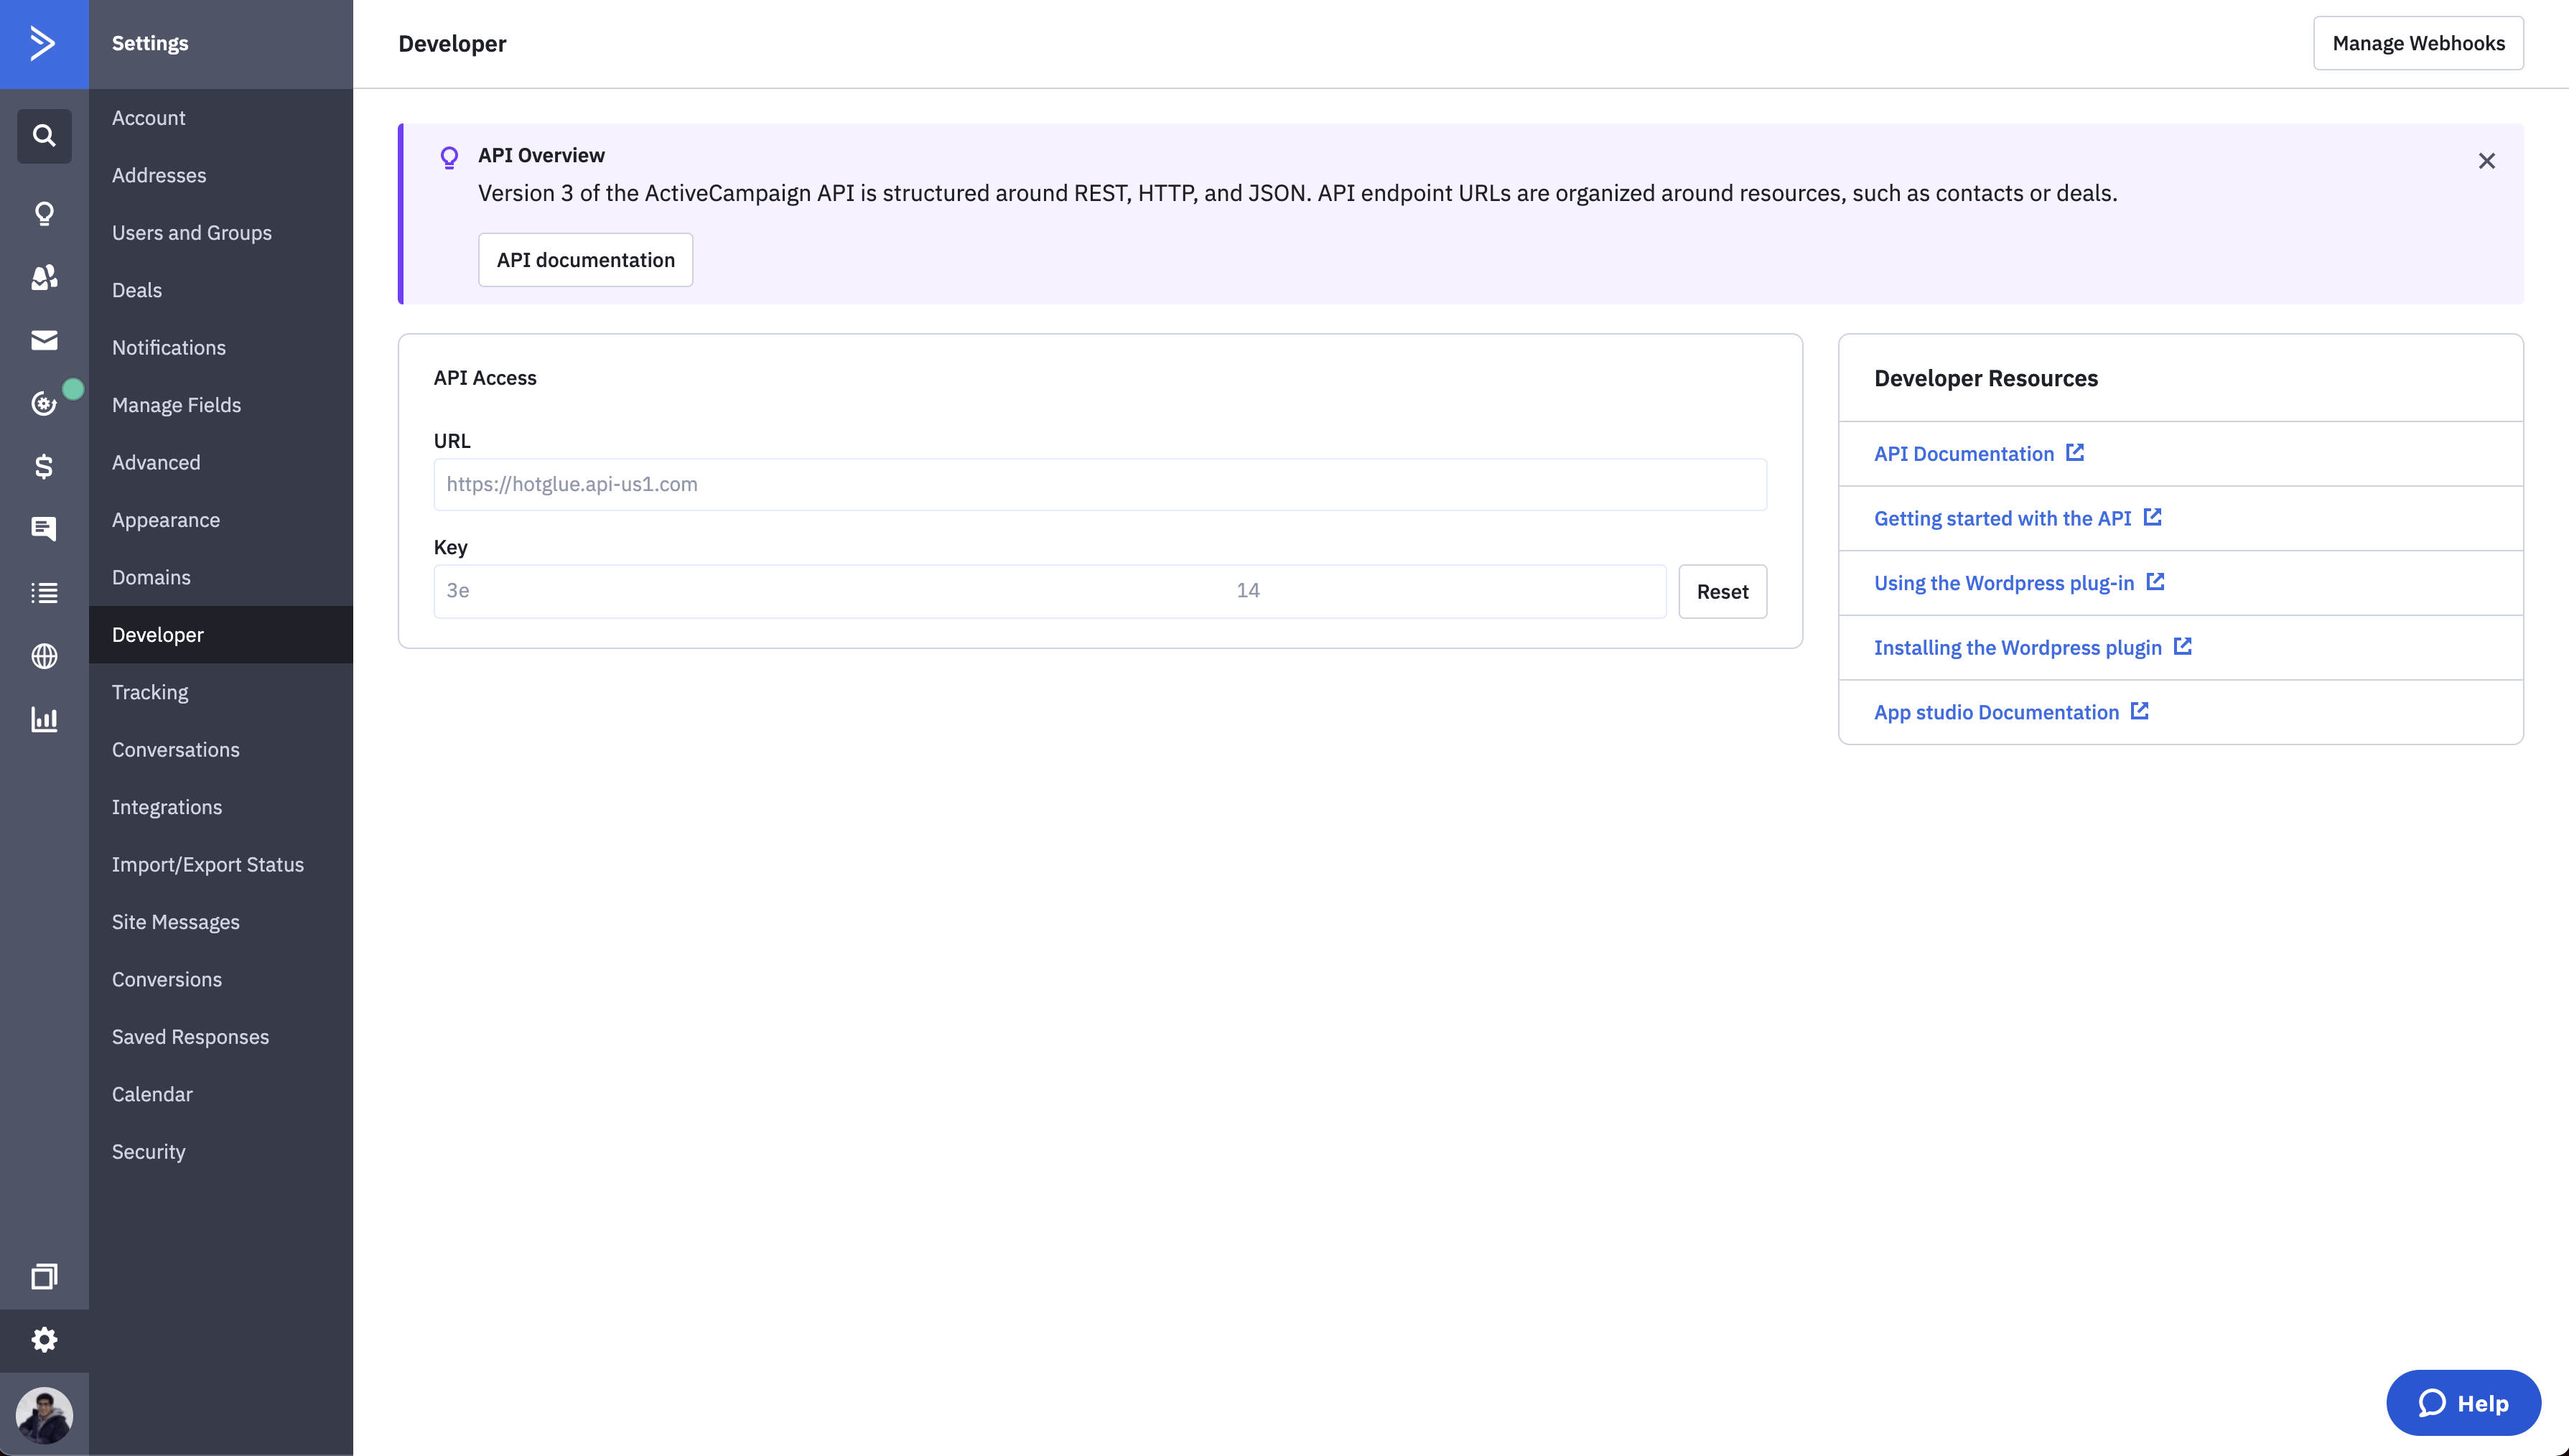The image size is (2569, 1456).
Task: Go to Addresses settings
Action: click(221, 175)
